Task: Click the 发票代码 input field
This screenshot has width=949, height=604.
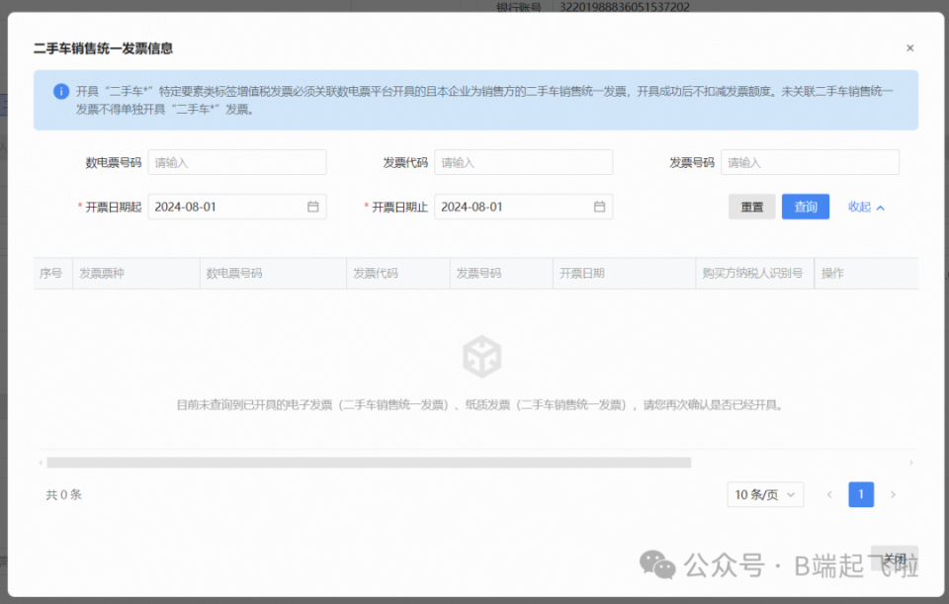Action: [x=523, y=162]
